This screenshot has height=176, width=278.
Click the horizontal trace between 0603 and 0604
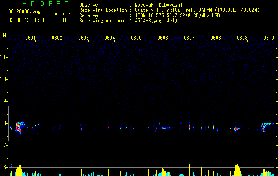(x=91, y=125)
